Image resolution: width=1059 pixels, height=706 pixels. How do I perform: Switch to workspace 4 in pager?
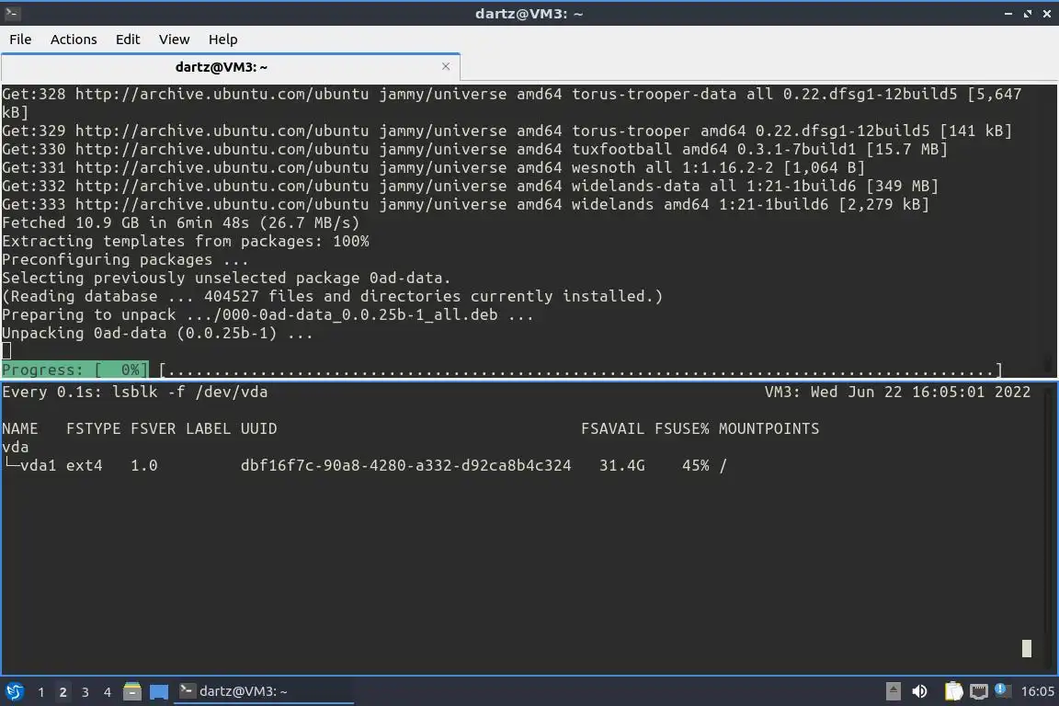coord(108,692)
